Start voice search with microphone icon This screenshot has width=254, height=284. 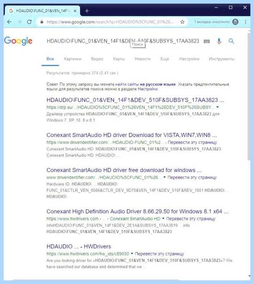[219, 41]
